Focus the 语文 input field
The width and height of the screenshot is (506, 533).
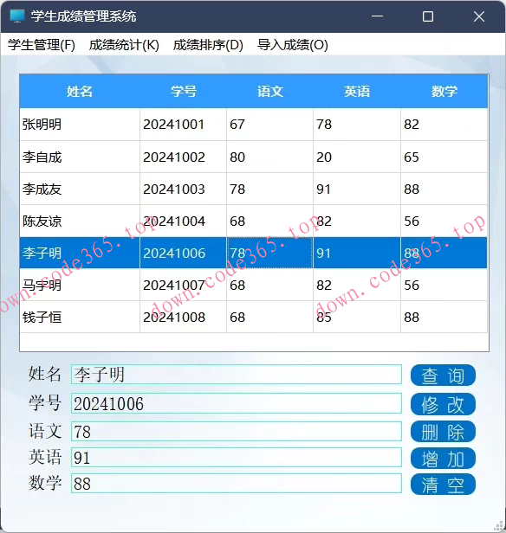point(237,432)
